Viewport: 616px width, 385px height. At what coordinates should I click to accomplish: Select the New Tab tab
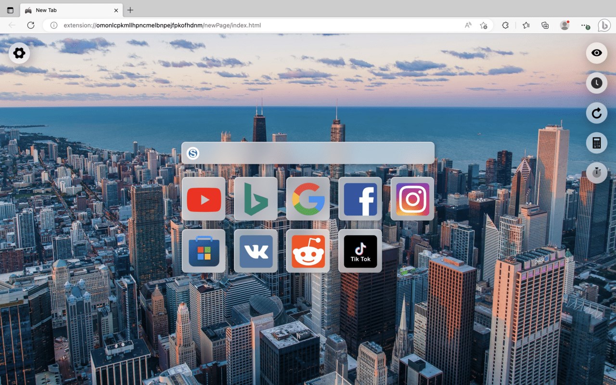pos(71,10)
